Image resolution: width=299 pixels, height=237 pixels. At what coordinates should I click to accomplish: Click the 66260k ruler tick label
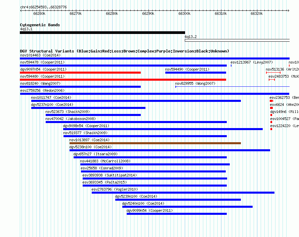tap(39, 13)
